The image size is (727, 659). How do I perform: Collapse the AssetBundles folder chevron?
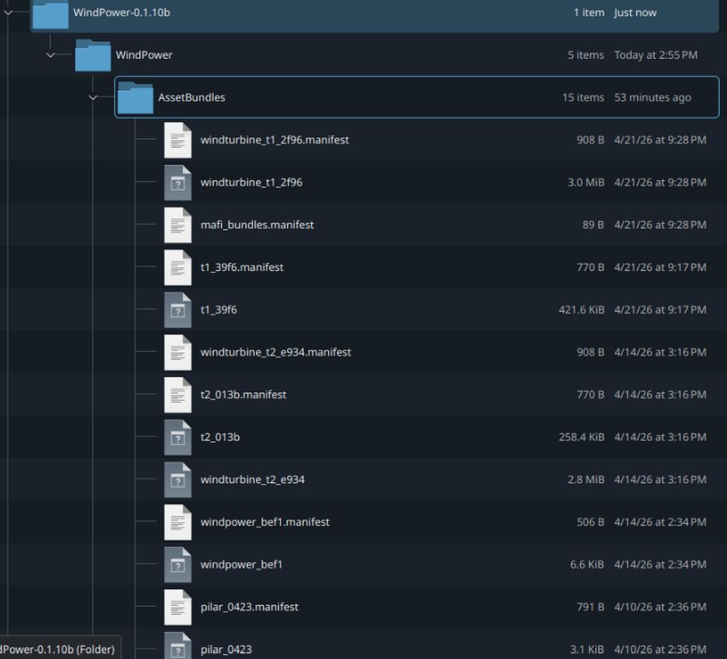pyautogui.click(x=93, y=97)
